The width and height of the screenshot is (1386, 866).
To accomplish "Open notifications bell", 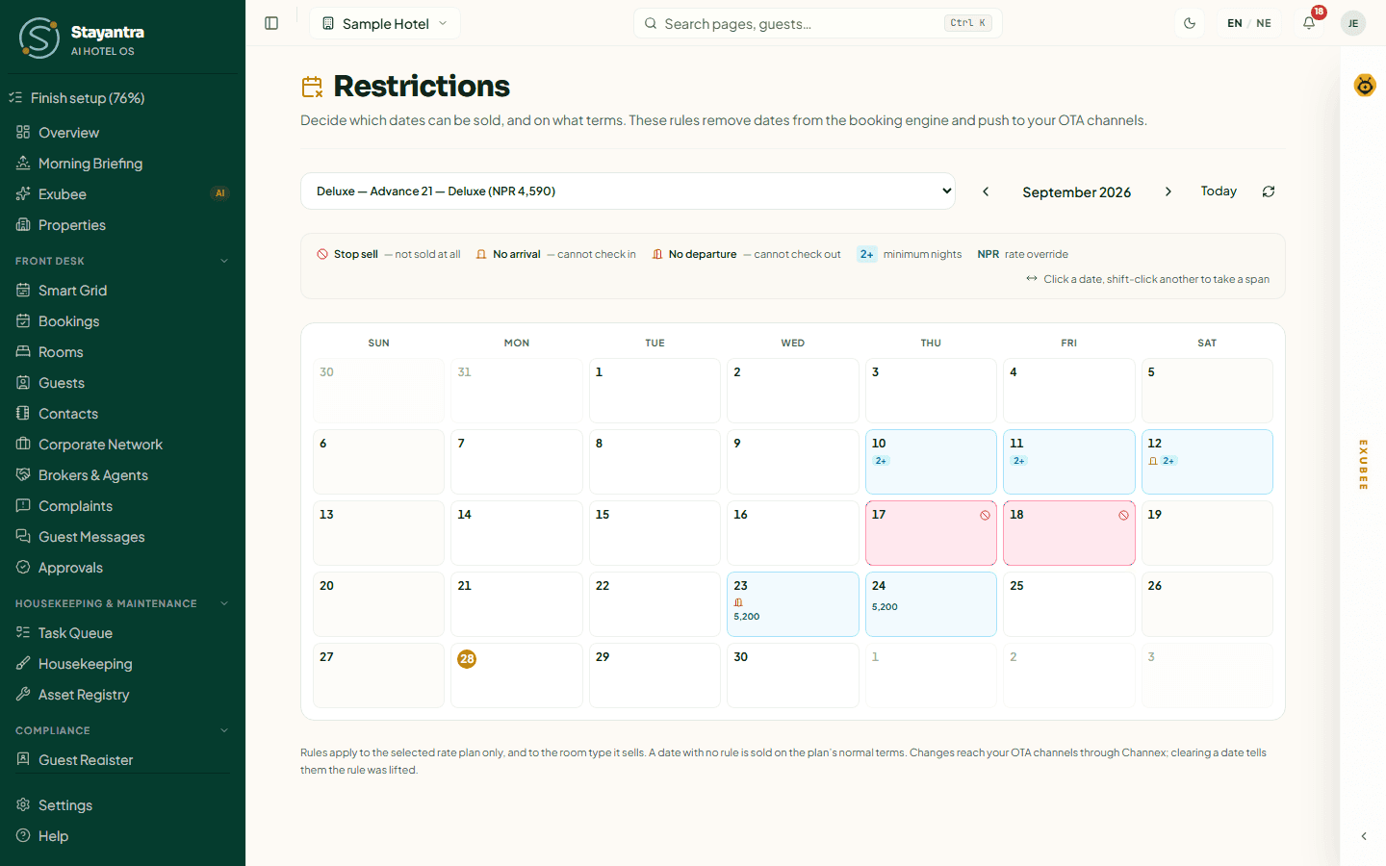I will coord(1309,23).
